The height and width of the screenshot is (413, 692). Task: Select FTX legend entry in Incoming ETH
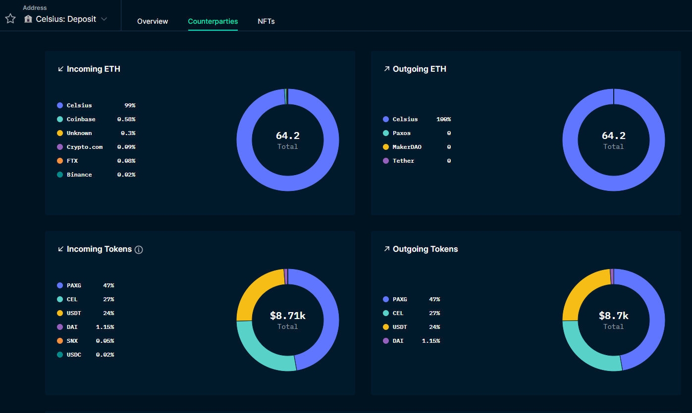(x=72, y=161)
